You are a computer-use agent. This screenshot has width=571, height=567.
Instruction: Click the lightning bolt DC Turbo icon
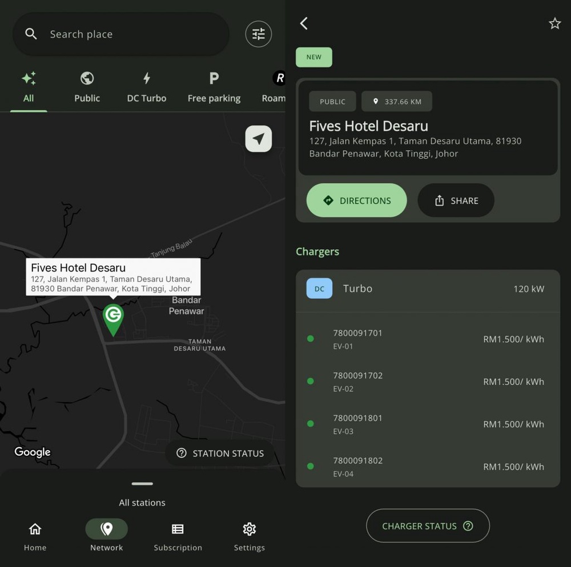(146, 78)
